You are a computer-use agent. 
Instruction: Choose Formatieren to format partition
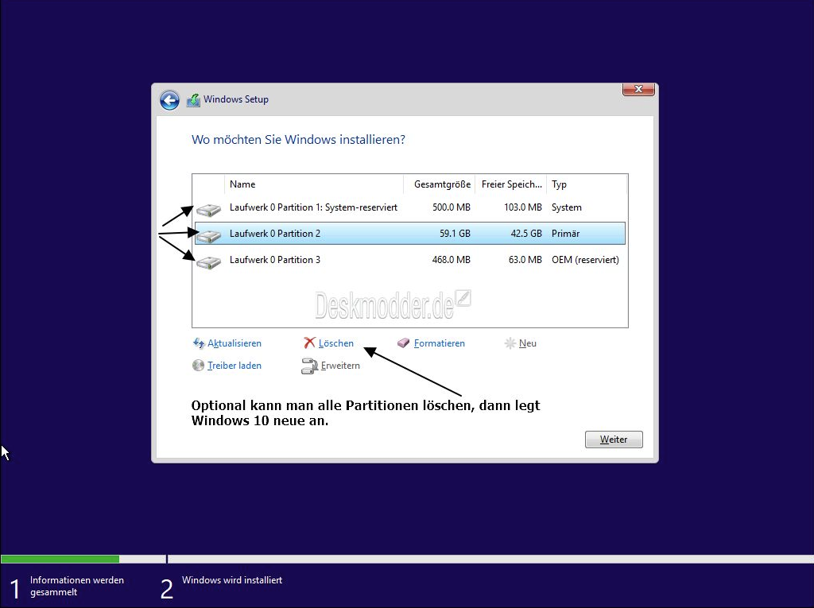[x=439, y=343]
